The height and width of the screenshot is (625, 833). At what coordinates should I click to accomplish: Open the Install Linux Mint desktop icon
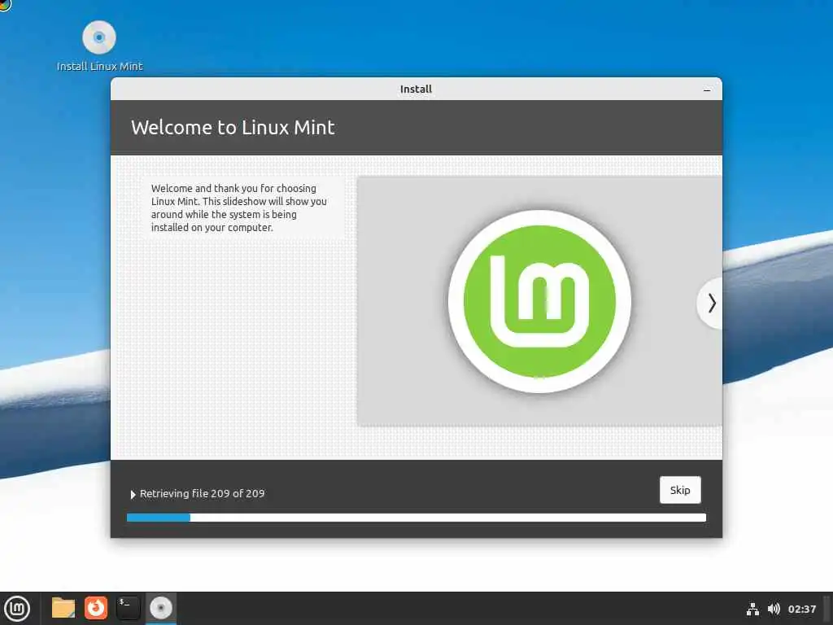98,46
